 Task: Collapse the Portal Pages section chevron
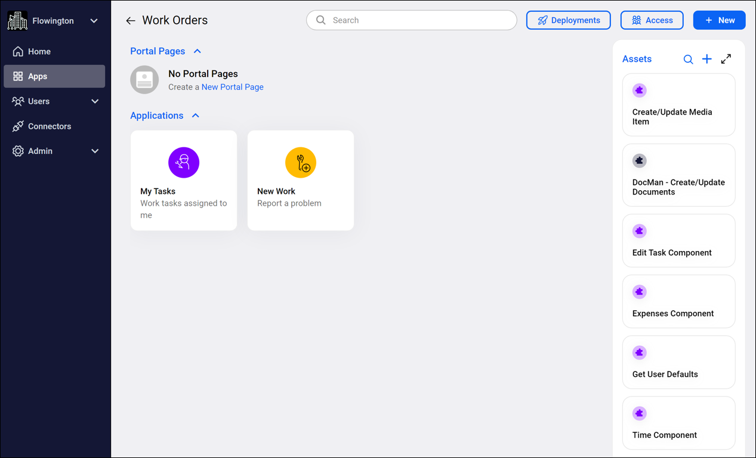click(x=198, y=51)
